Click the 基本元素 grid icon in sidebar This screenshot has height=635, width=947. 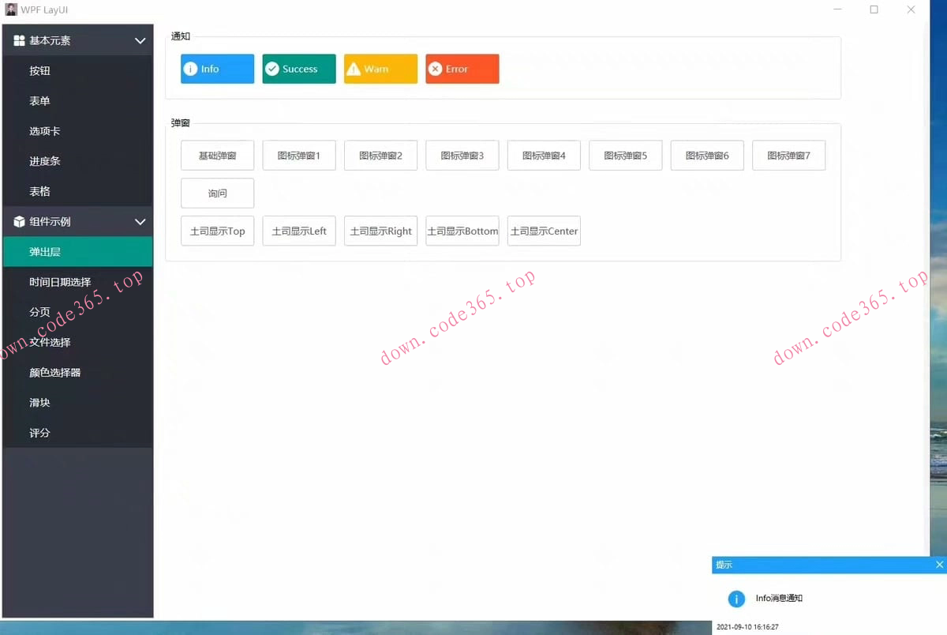[x=17, y=40]
